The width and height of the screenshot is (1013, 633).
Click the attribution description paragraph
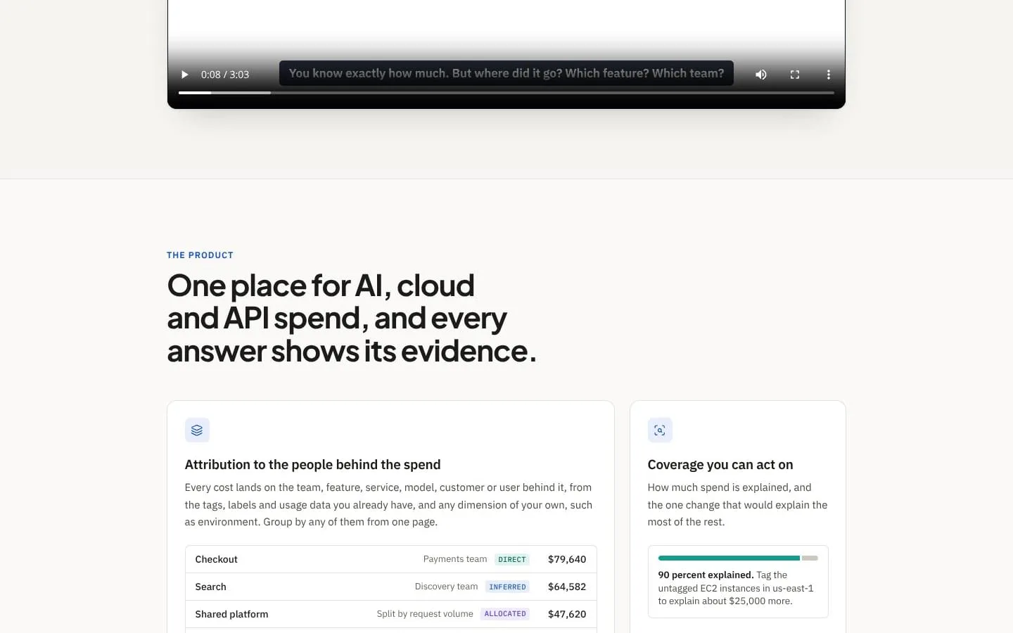tap(388, 505)
